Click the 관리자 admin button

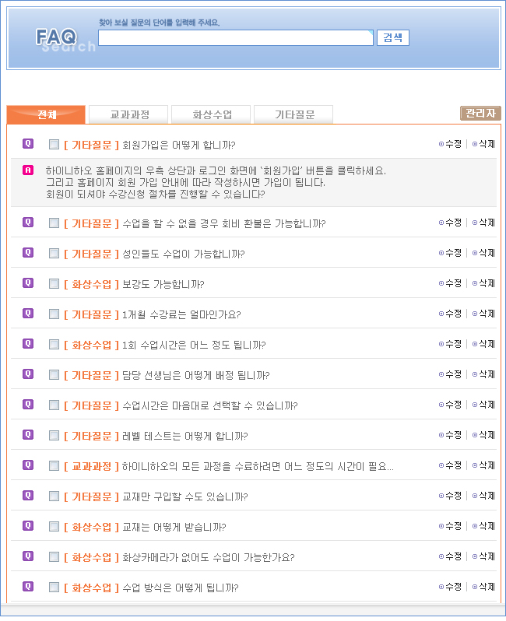tap(480, 114)
